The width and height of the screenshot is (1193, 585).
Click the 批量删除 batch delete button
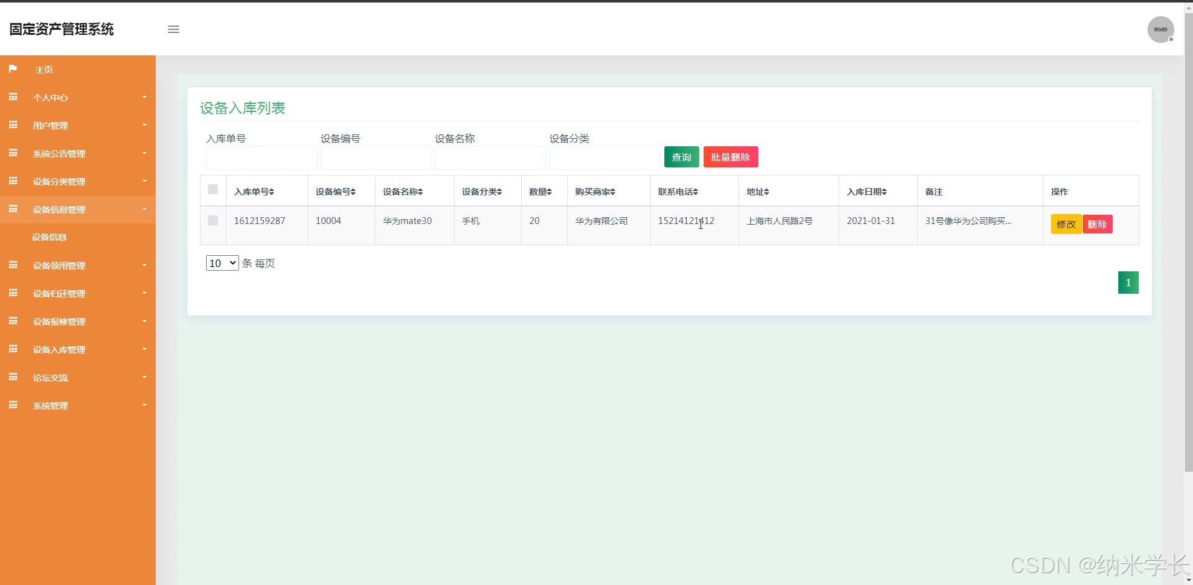(730, 157)
